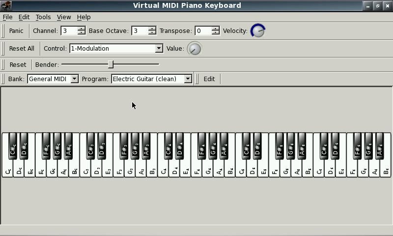Click the Edit button beside Program
The height and width of the screenshot is (236, 393).
[209, 79]
